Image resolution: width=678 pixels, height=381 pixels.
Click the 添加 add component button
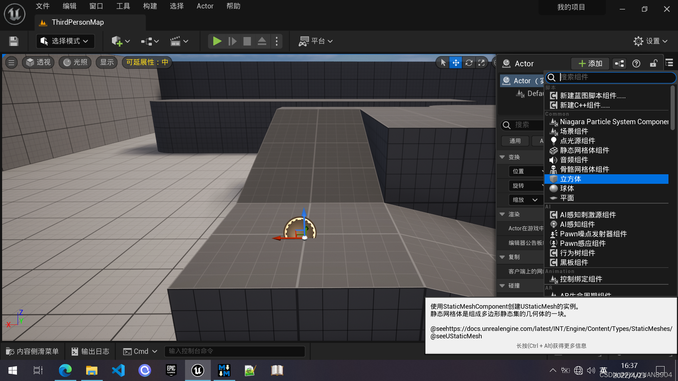590,64
